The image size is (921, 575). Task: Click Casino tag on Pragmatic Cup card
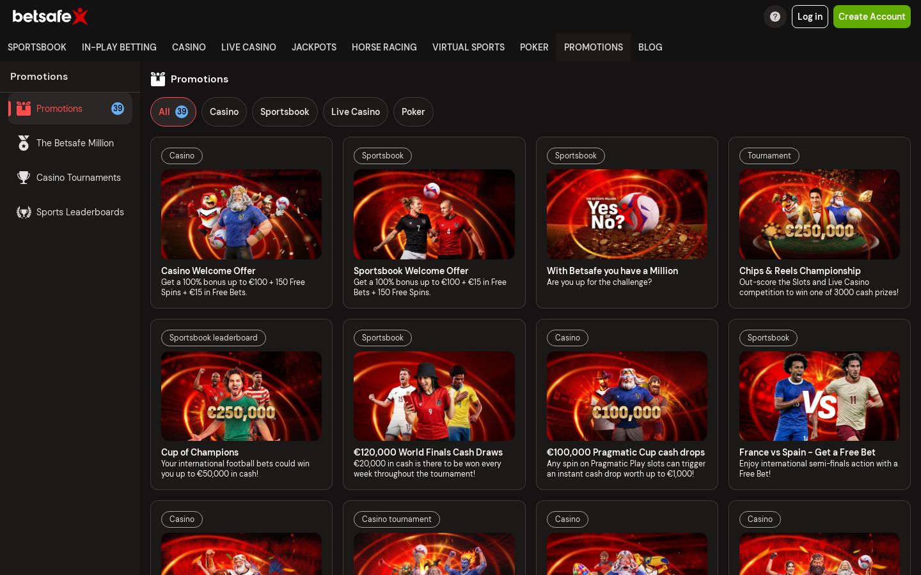tap(567, 338)
